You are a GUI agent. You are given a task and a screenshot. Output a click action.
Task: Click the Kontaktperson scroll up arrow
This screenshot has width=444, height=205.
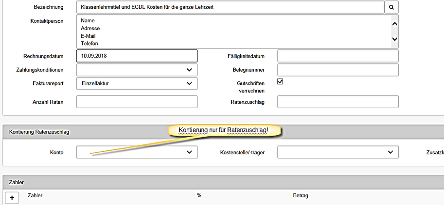395,24
